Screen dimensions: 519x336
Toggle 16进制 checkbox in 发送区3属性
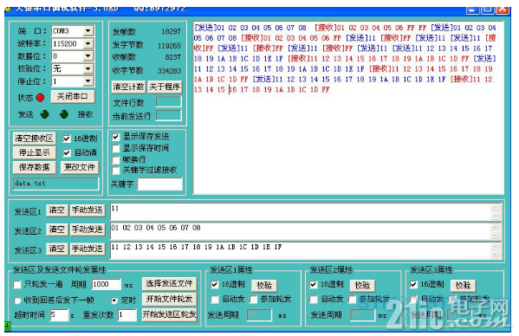pyautogui.click(x=414, y=284)
